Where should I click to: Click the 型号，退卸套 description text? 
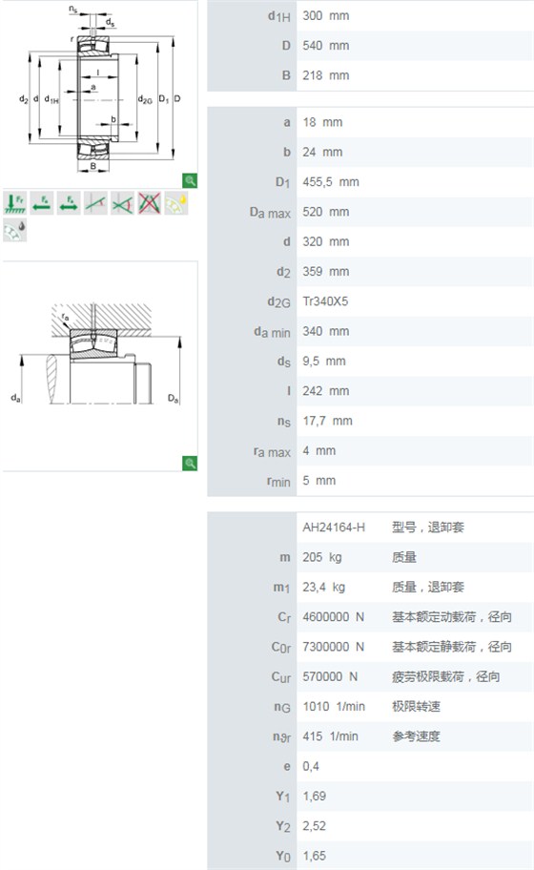(427, 528)
